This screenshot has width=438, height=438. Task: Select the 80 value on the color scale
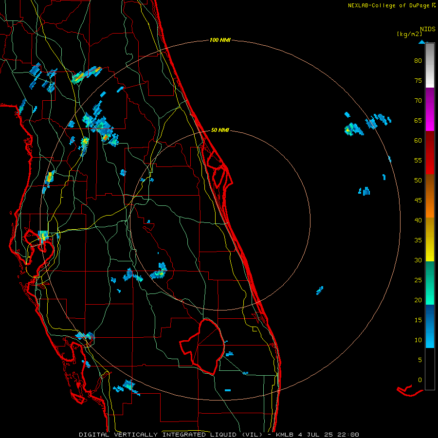(418, 61)
